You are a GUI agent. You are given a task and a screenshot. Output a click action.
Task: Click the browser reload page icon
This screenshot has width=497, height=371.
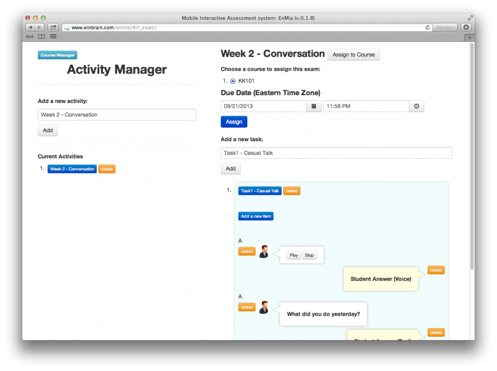point(427,28)
